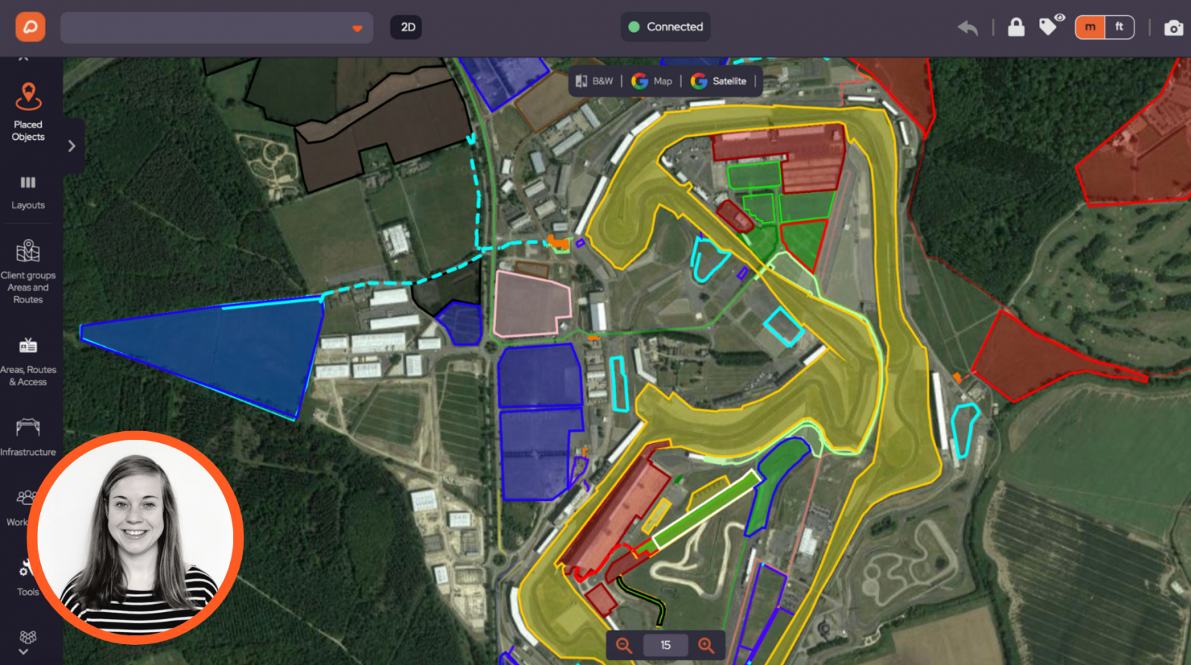The height and width of the screenshot is (665, 1191).
Task: Toggle the 2D view mode
Action: point(407,27)
